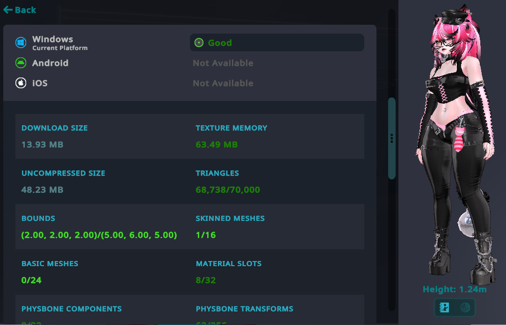Image resolution: width=506 pixels, height=325 pixels.
Task: Click the three-dot handle beside the scrollbar
Action: pyautogui.click(x=391, y=138)
